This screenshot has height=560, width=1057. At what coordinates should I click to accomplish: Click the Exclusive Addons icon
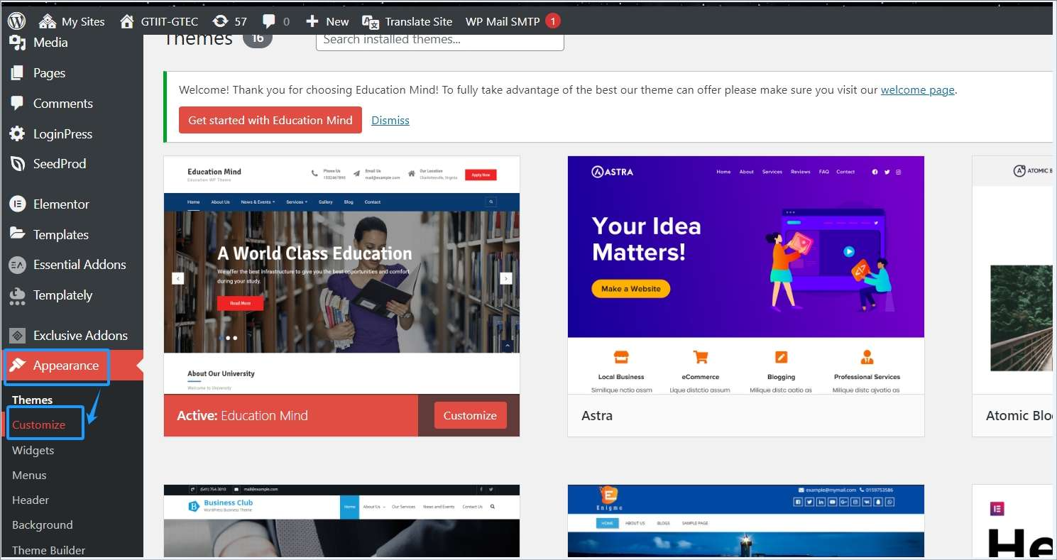(17, 336)
